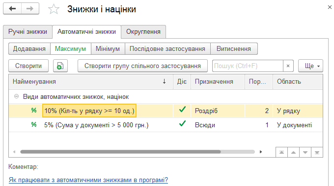Click the Призначення column header
The image size is (334, 186).
click(218, 82)
